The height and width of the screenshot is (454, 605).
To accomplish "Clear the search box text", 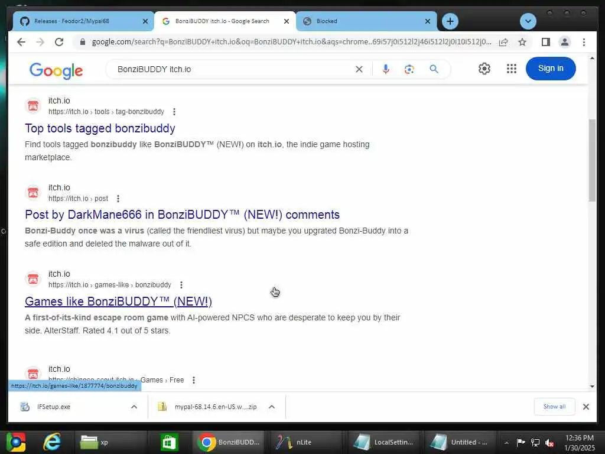I will tap(359, 69).
